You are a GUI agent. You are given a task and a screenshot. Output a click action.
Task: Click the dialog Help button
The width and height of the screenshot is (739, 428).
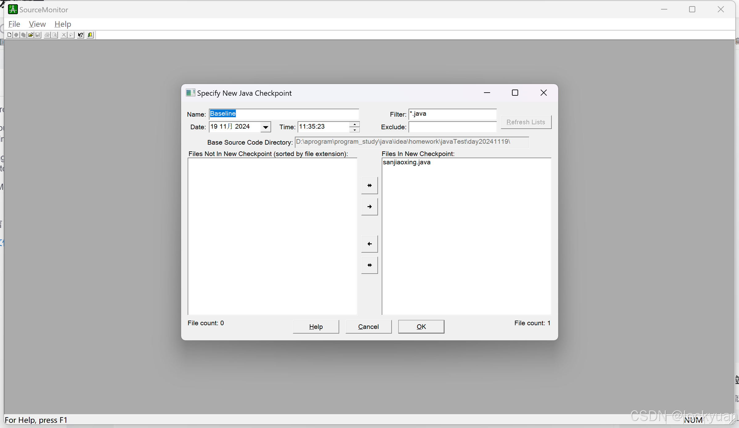316,327
